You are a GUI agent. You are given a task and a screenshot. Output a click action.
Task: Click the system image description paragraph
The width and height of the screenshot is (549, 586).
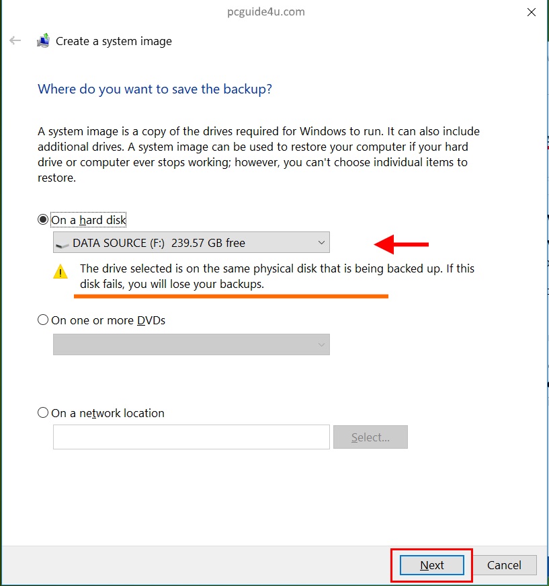click(259, 154)
